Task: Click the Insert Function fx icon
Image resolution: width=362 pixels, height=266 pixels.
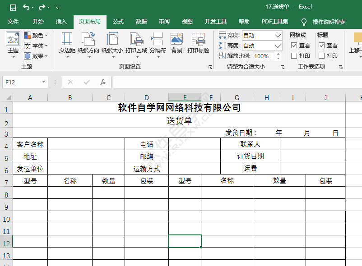Action: point(103,82)
